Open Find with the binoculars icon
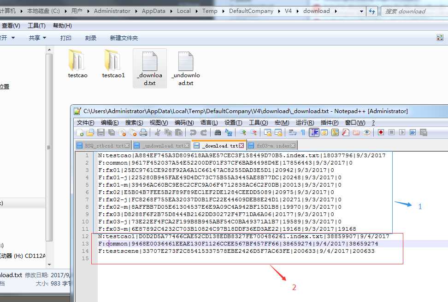 218,132
